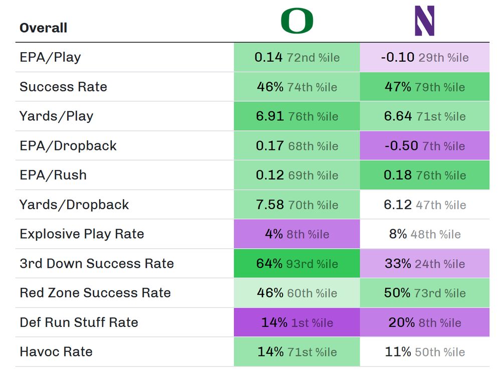Select Northwestern's 33% 3rd Down cell
Screen dimensions: 501x372
click(424, 264)
